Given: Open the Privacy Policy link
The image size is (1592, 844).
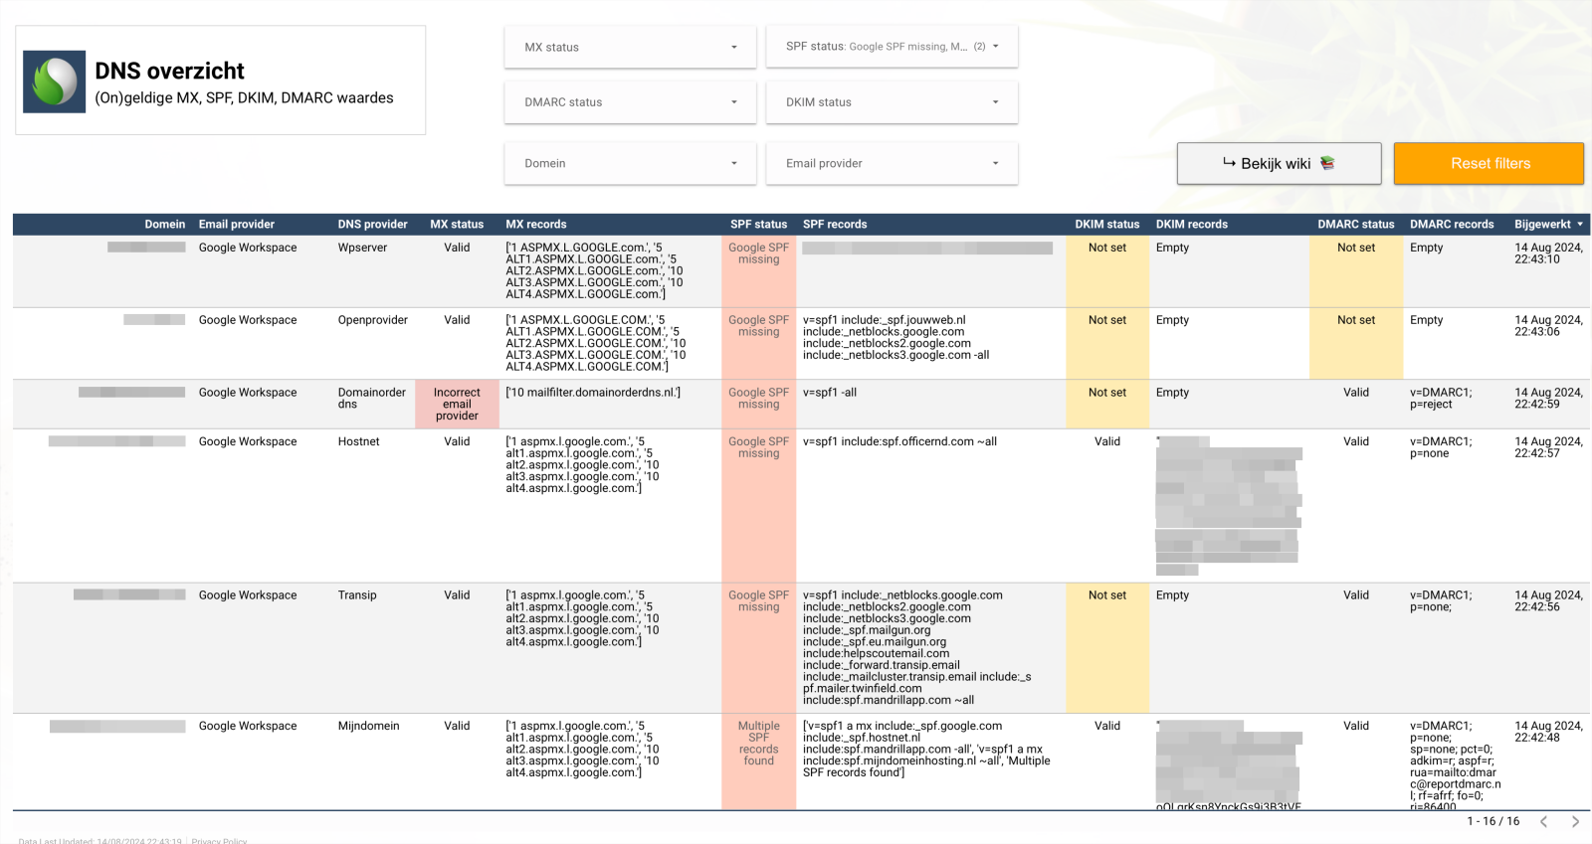Looking at the screenshot, I should 219,841.
